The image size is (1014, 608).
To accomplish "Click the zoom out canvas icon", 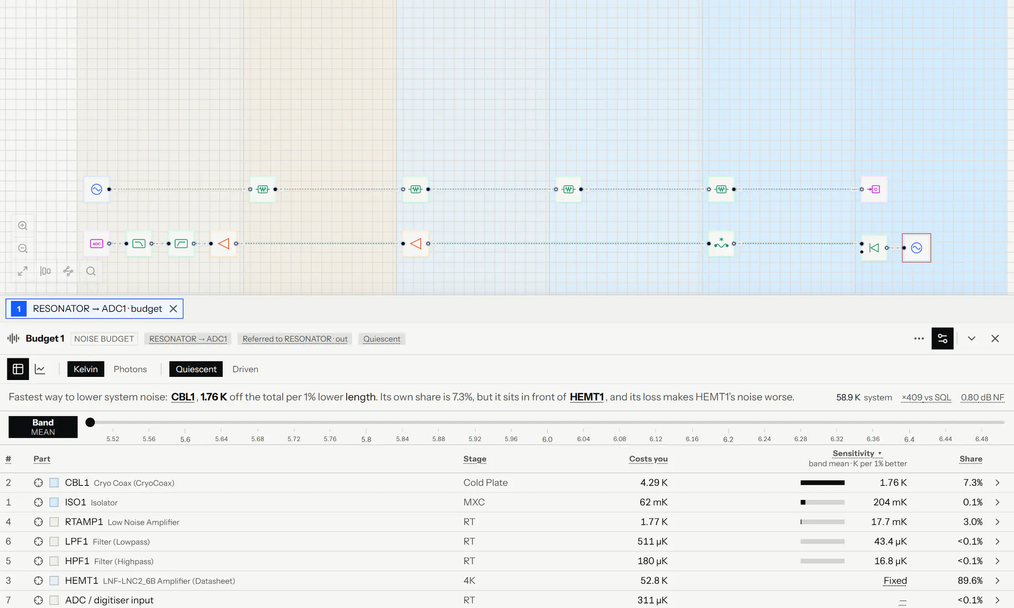I will [23, 248].
